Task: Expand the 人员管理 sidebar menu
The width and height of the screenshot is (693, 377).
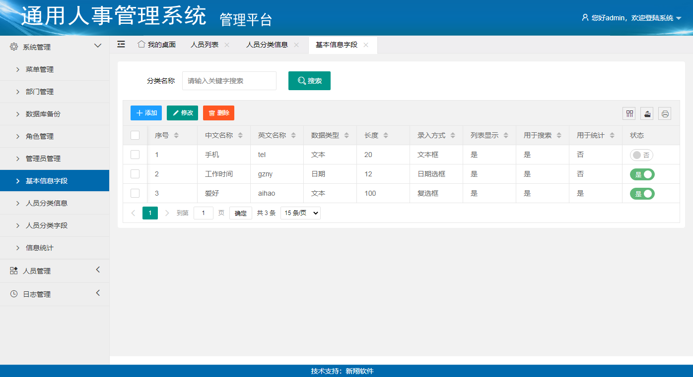Action: pos(55,271)
